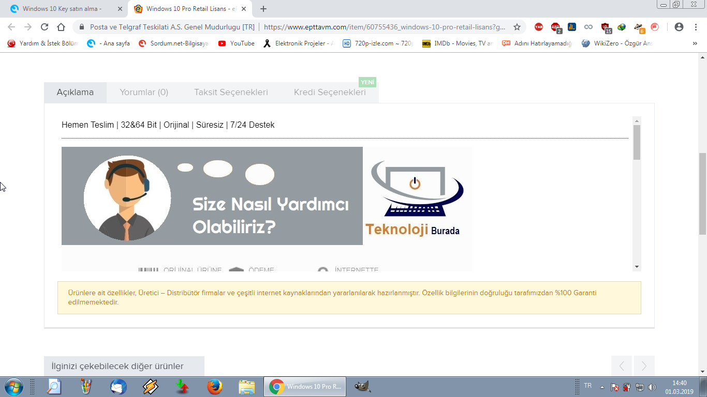
Task: Open the green and red arrows taskbar icon
Action: point(182,387)
